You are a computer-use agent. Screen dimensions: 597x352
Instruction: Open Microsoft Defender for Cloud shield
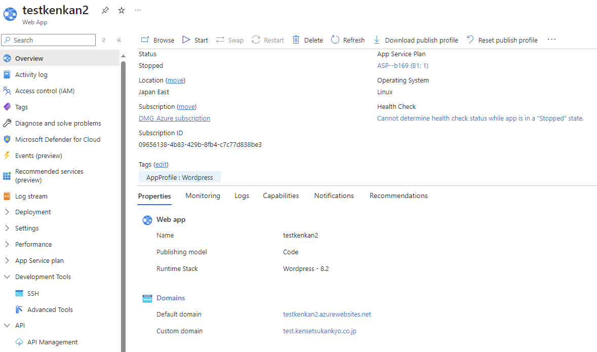point(7,139)
